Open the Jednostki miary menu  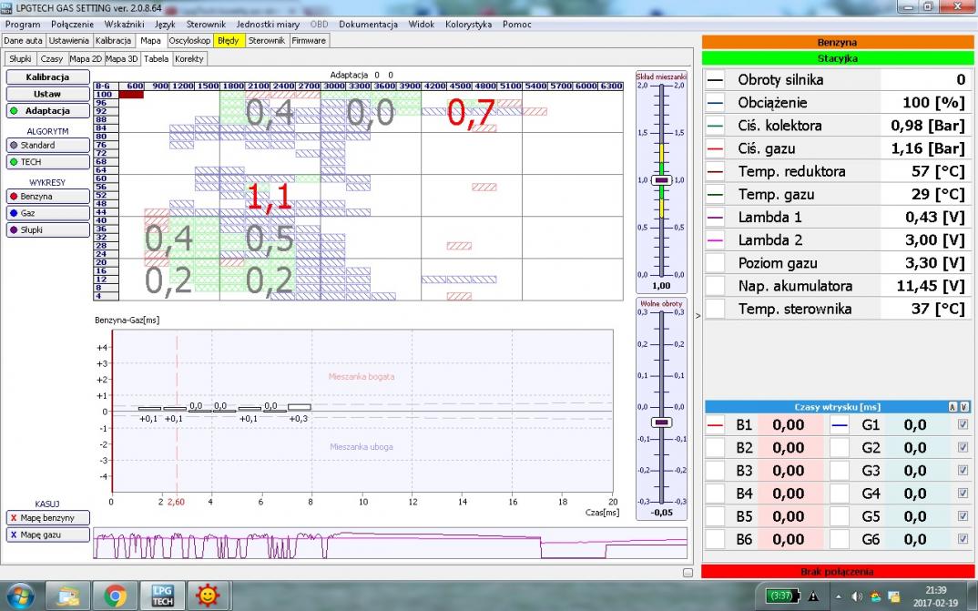click(269, 25)
